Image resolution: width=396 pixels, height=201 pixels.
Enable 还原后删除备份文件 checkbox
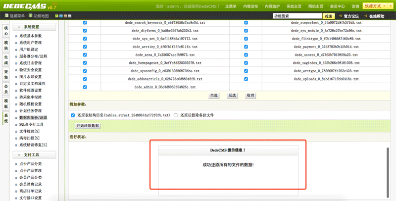pos(176,115)
